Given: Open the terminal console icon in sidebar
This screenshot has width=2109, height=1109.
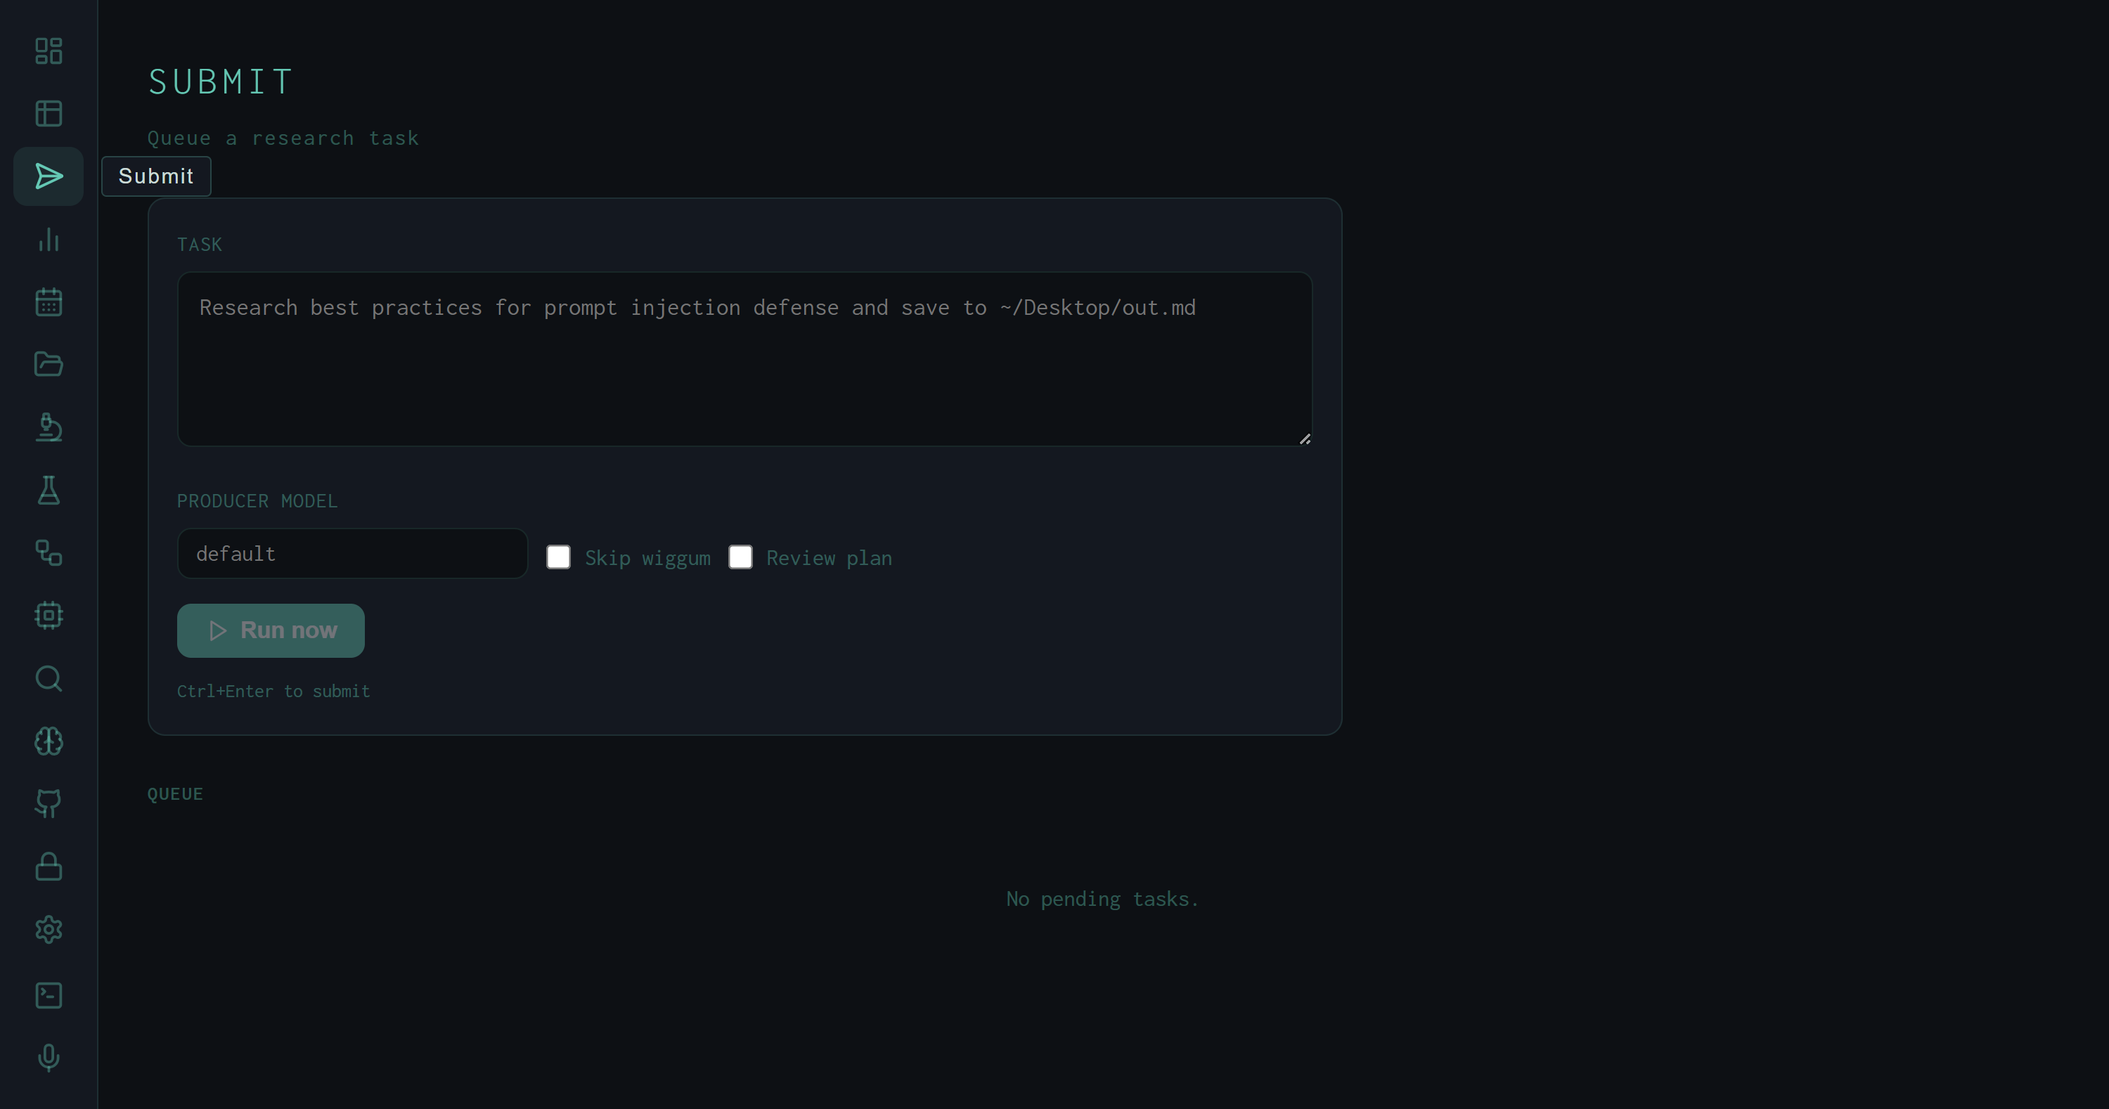Looking at the screenshot, I should pos(49,995).
